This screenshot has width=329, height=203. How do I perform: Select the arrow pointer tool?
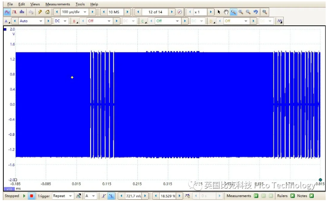point(219,11)
